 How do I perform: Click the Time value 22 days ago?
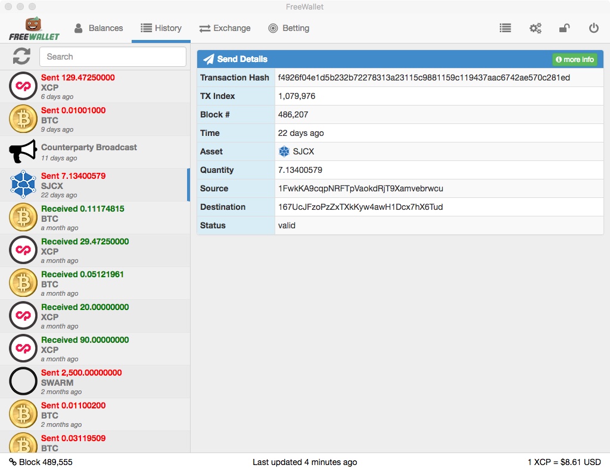301,133
